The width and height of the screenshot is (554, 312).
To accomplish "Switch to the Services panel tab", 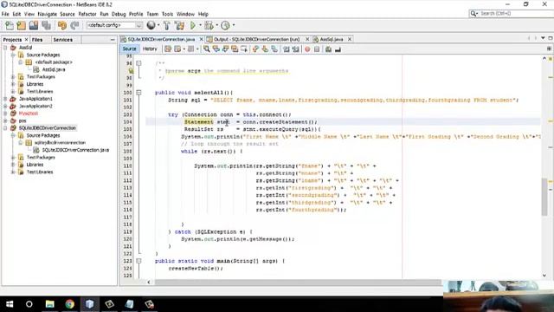I will 63,40.
